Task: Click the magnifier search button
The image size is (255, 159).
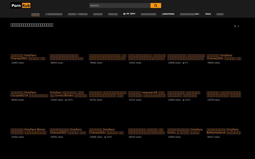Action: [155, 6]
